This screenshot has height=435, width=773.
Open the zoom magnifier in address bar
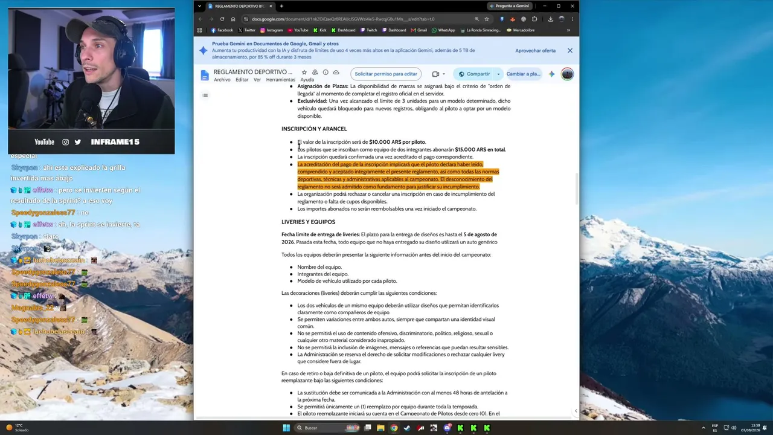pos(477,19)
